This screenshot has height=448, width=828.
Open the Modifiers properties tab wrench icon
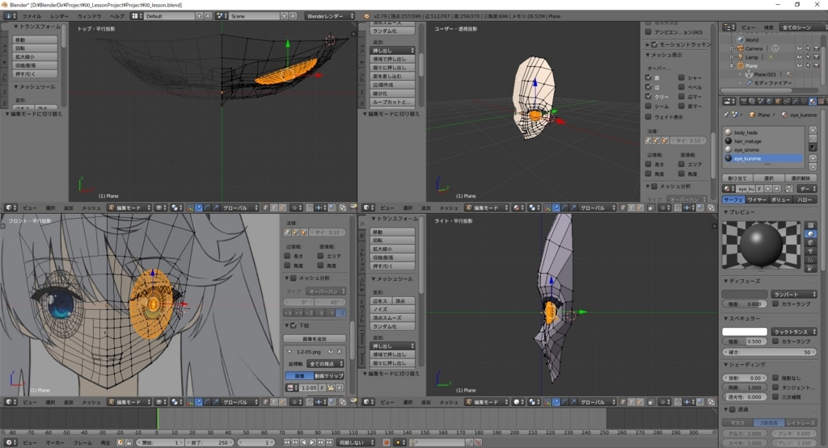click(x=796, y=101)
